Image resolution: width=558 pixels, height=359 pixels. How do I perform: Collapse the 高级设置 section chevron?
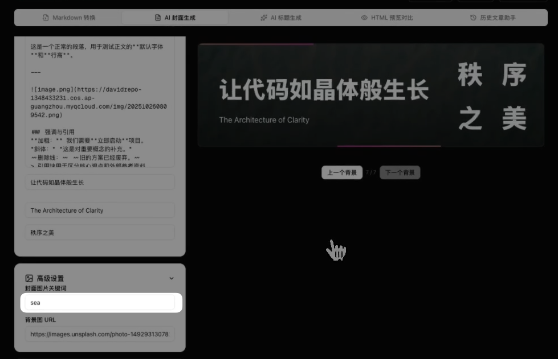(x=172, y=278)
